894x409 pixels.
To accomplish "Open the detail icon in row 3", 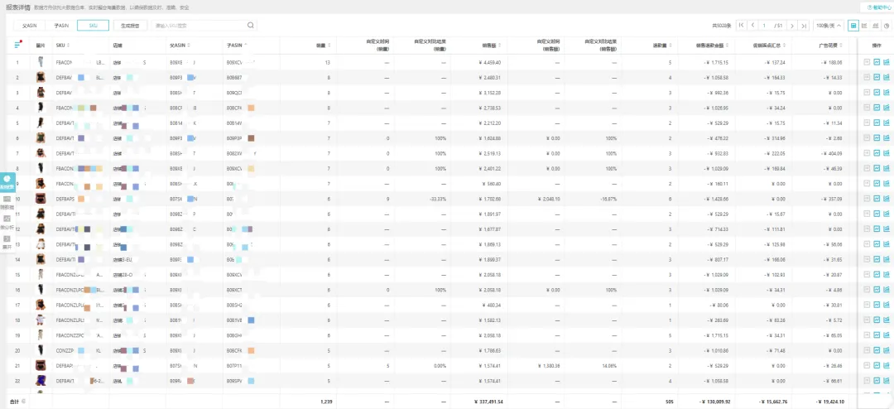I will pos(868,92).
